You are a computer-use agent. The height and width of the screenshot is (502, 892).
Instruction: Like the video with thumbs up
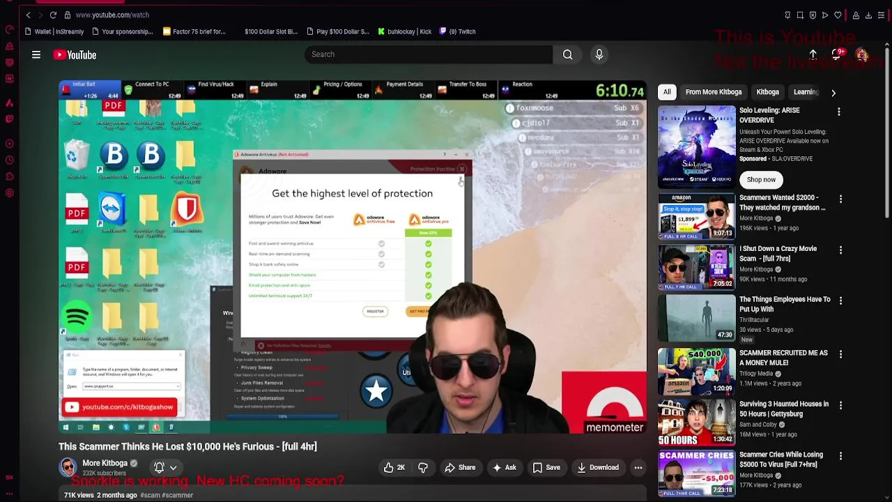(394, 468)
